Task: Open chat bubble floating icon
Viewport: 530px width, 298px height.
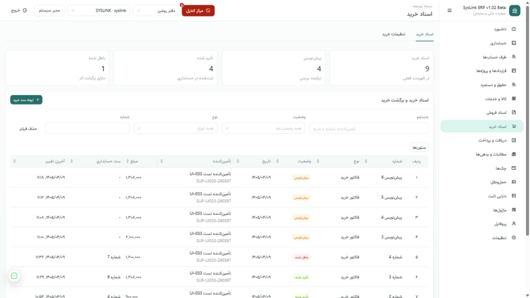Action: point(14,276)
